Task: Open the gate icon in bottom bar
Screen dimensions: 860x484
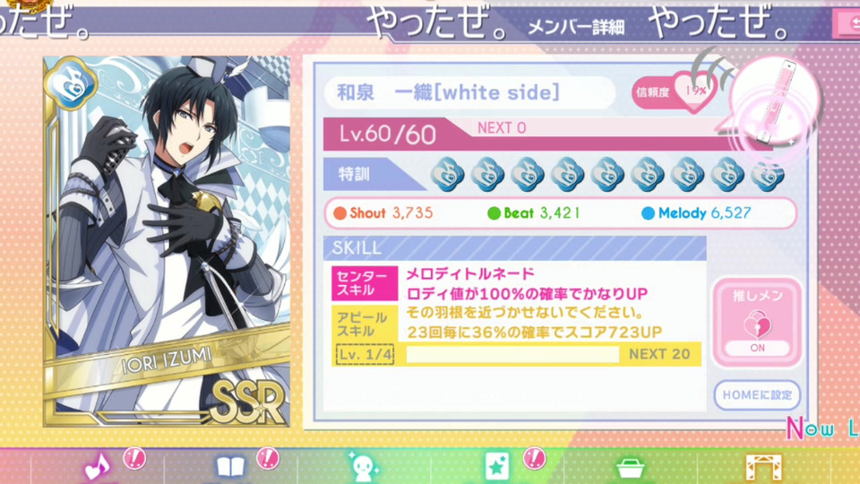Action: click(x=763, y=468)
